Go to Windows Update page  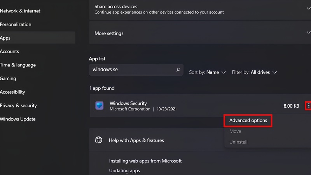click(x=17, y=119)
